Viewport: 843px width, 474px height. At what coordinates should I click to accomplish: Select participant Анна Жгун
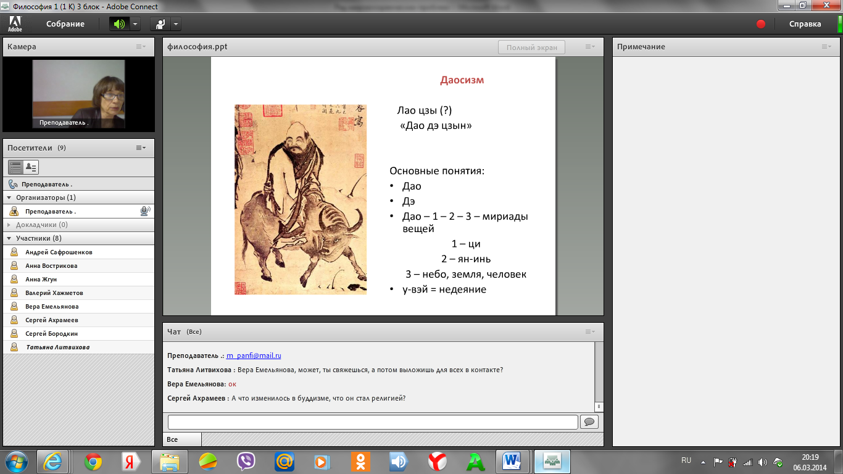(x=78, y=279)
